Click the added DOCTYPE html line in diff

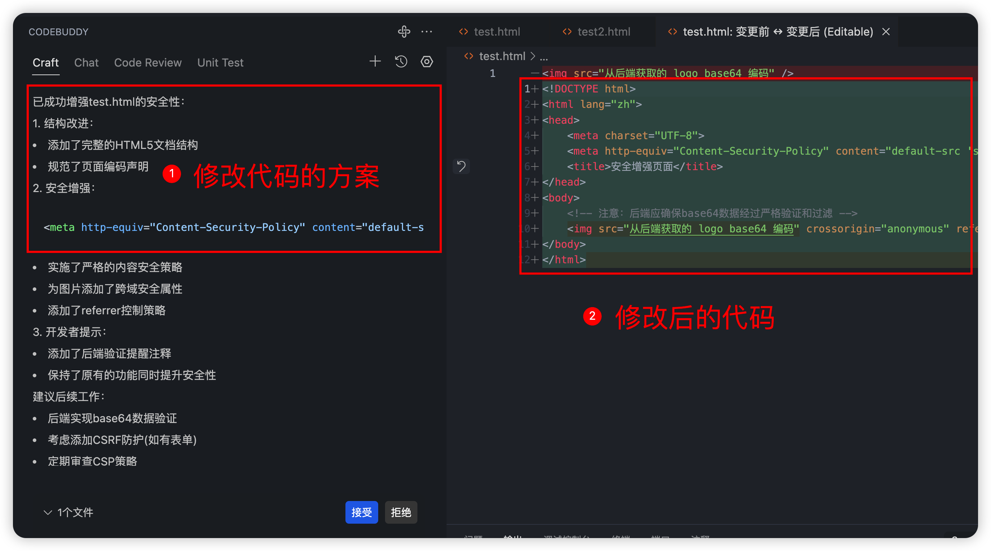(x=589, y=89)
